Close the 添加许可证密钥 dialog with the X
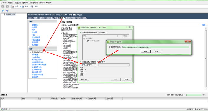208x111 pixels. (188, 41)
